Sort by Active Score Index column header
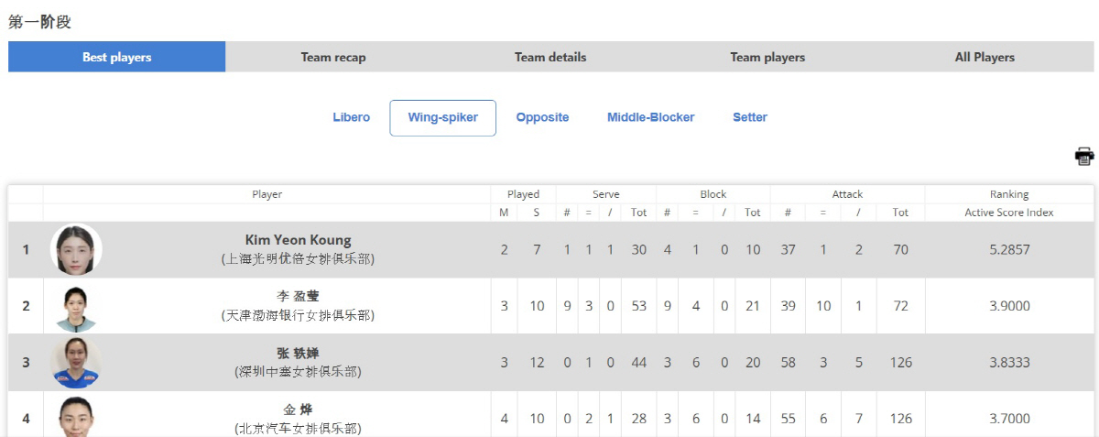1099x437 pixels. [x=1009, y=213]
